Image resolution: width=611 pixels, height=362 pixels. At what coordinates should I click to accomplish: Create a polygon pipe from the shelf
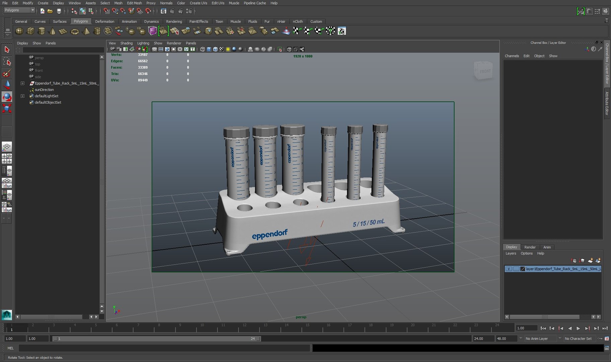[97, 31]
